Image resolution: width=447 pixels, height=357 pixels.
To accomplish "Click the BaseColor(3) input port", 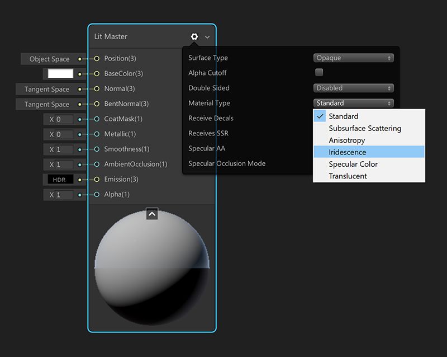I will 97,74.
